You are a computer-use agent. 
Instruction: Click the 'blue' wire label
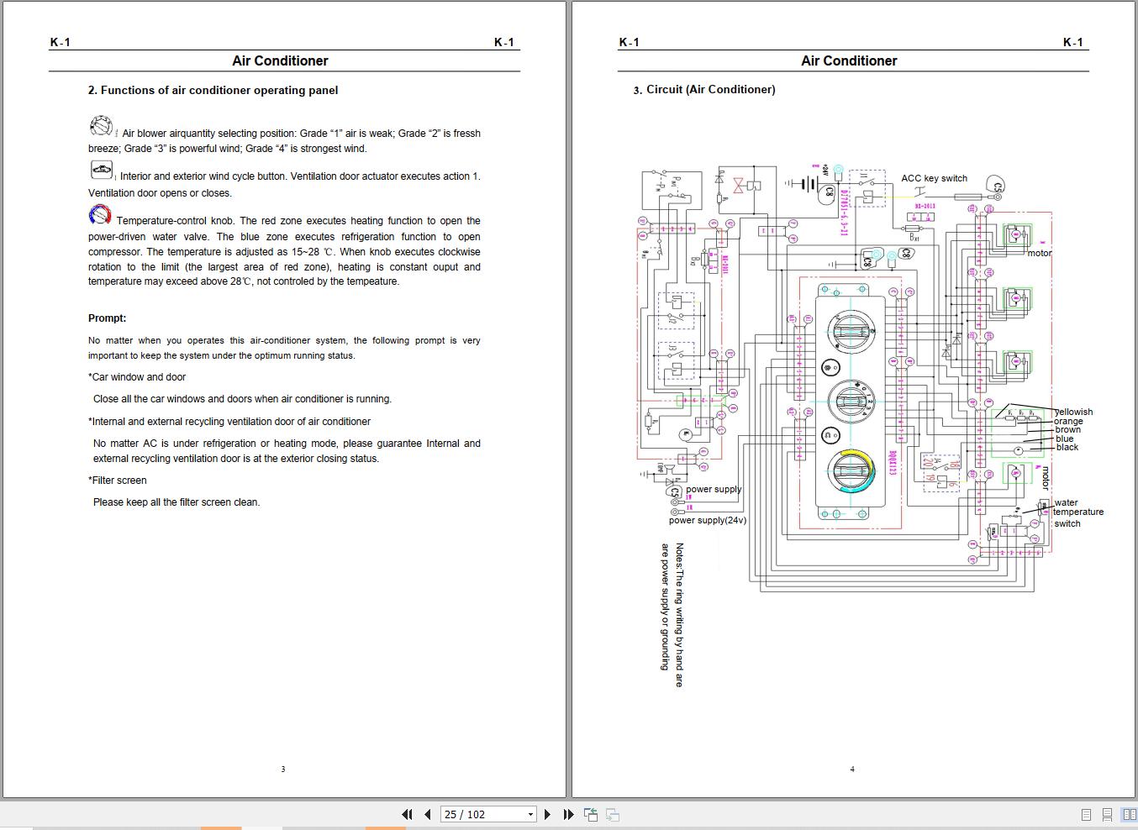(1065, 439)
